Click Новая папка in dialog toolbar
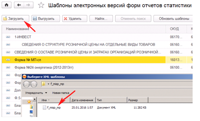 [x=61, y=93]
